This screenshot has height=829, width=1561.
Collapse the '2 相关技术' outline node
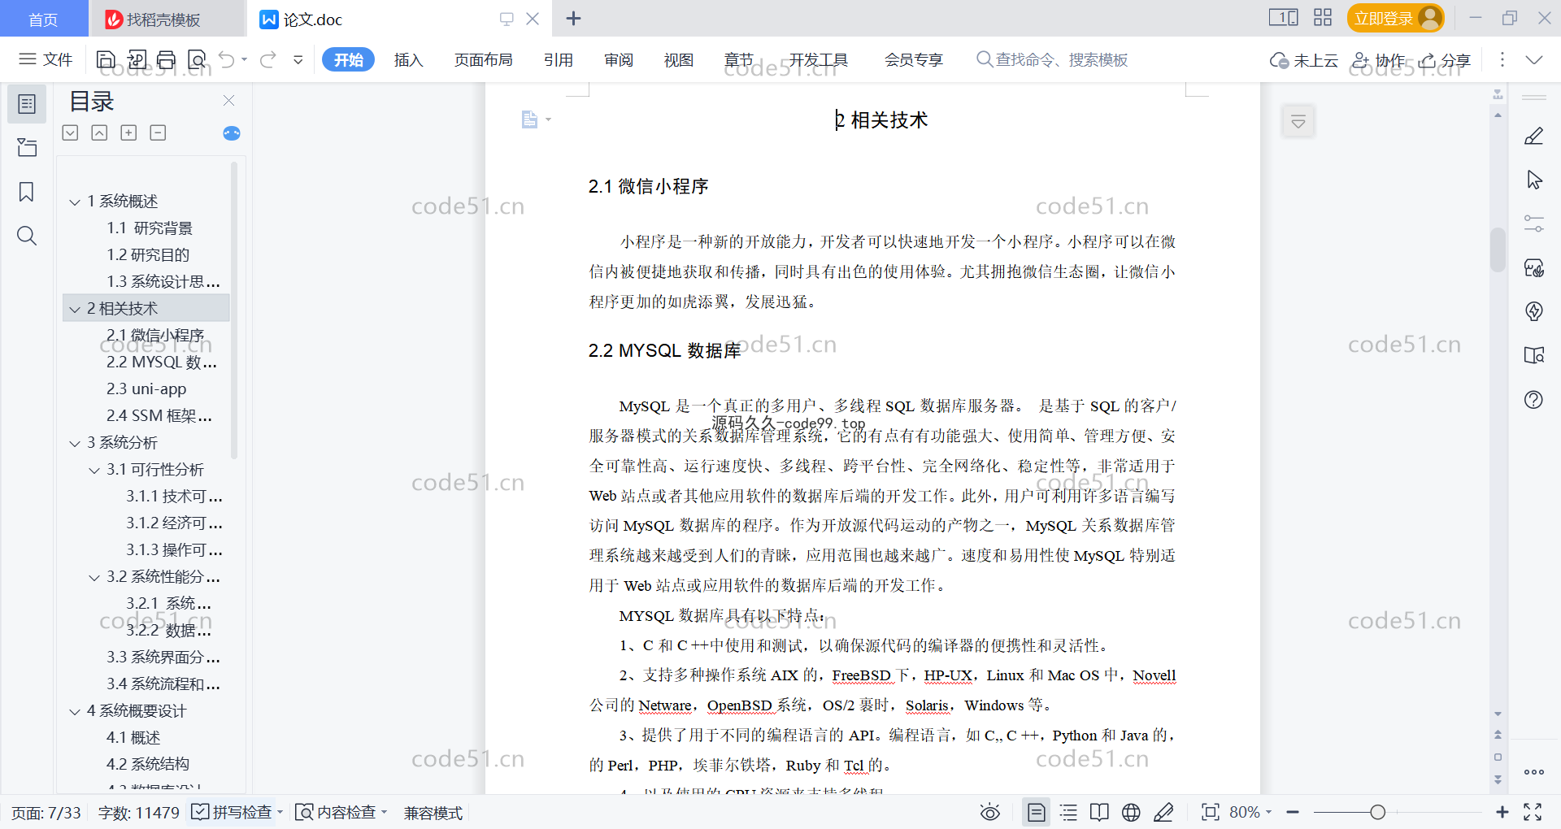75,309
